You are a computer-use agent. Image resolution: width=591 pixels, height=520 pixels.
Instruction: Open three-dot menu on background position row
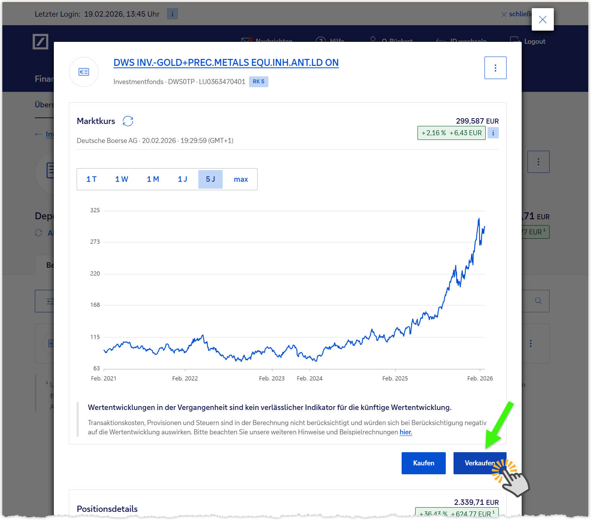click(x=530, y=344)
